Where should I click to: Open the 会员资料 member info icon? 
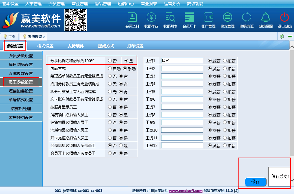132,17
